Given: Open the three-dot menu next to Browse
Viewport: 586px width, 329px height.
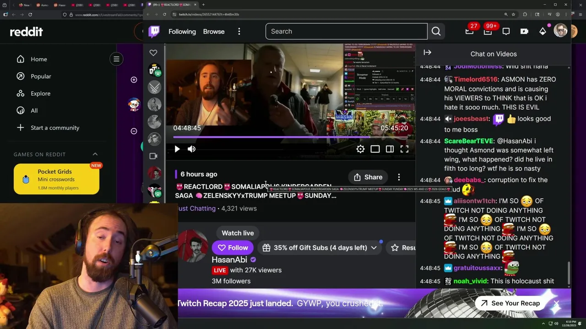Looking at the screenshot, I should pyautogui.click(x=239, y=32).
